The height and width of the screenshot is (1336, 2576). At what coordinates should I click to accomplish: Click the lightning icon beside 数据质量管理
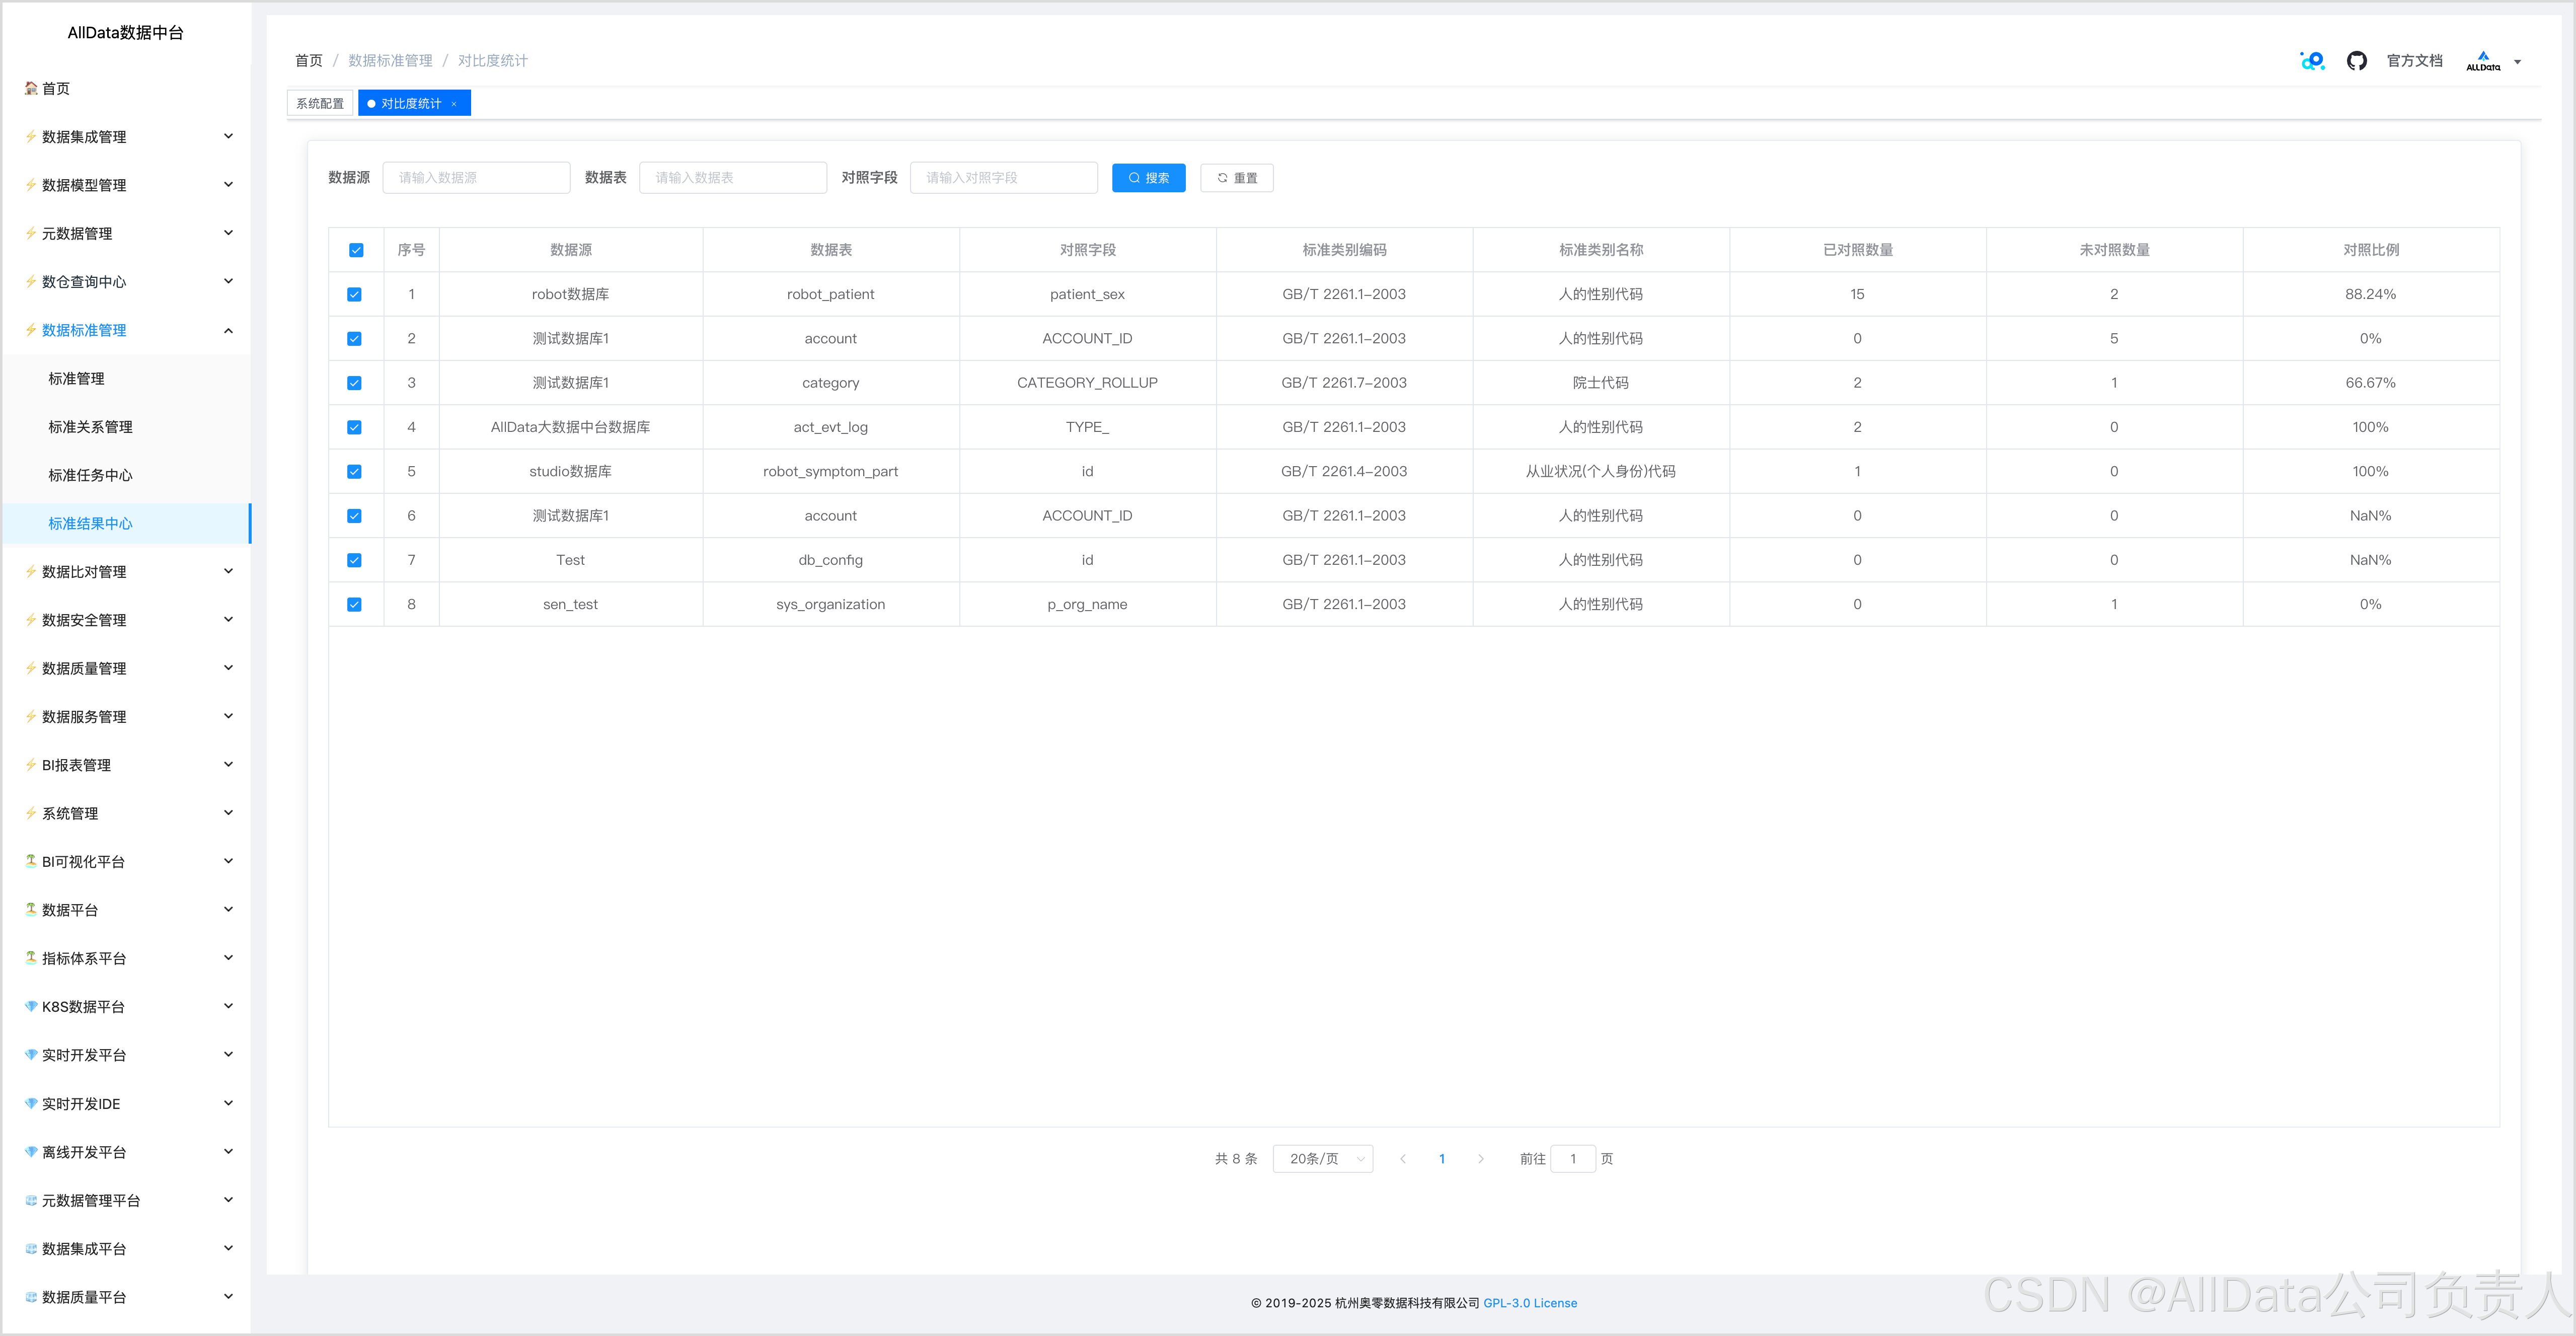coord(31,668)
